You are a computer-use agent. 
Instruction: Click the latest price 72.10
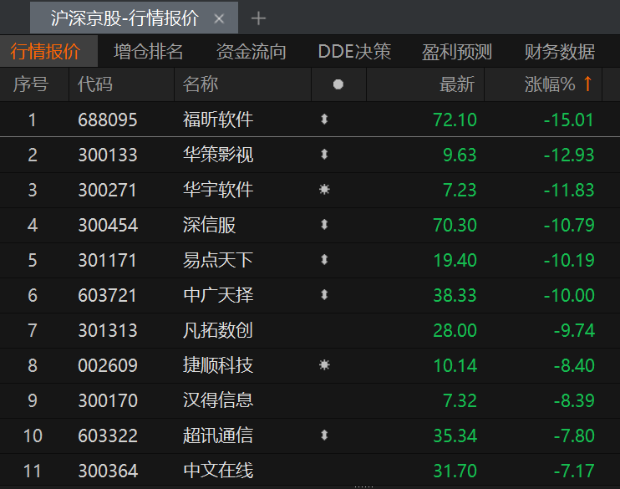[x=455, y=120]
